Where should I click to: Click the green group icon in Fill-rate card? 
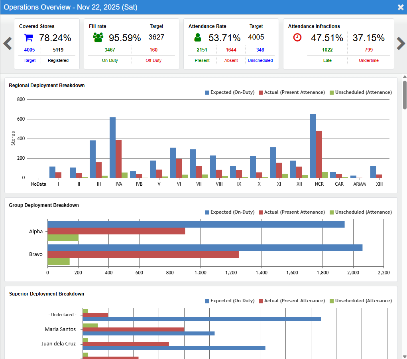[x=98, y=37]
